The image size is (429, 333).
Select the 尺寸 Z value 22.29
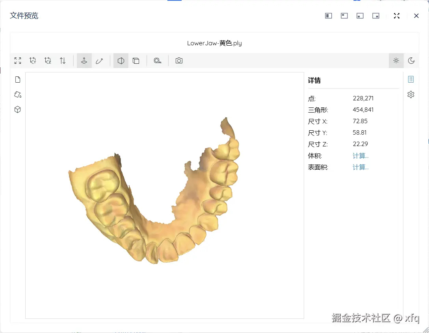360,144
